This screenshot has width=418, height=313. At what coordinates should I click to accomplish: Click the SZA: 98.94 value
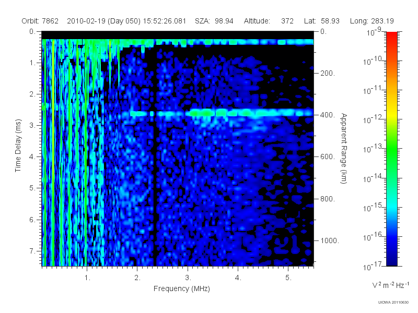coord(214,21)
